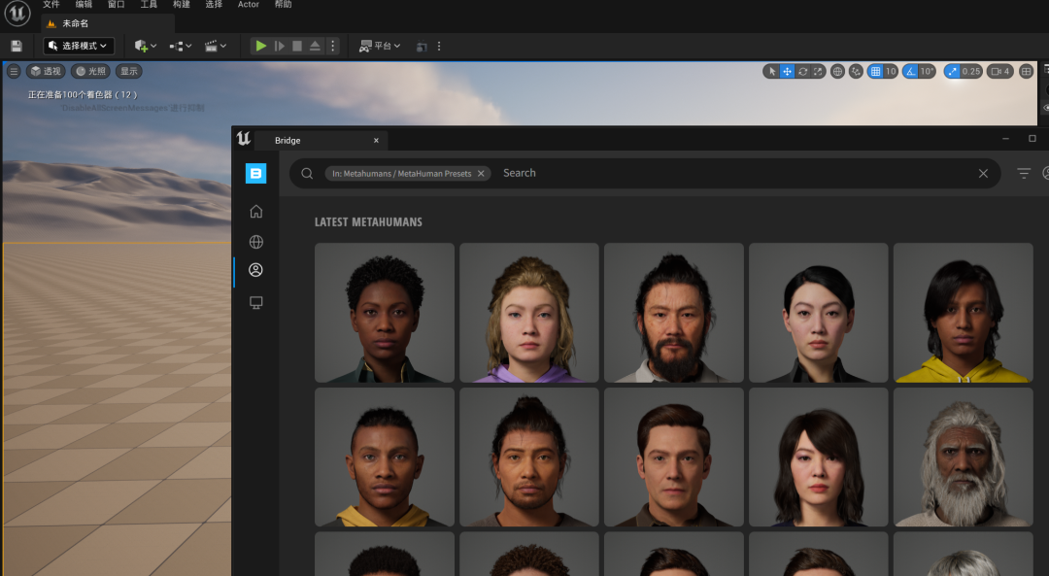Screen dimensions: 1049x576
Task: Save the current level with the disk icon
Action: tap(17, 47)
